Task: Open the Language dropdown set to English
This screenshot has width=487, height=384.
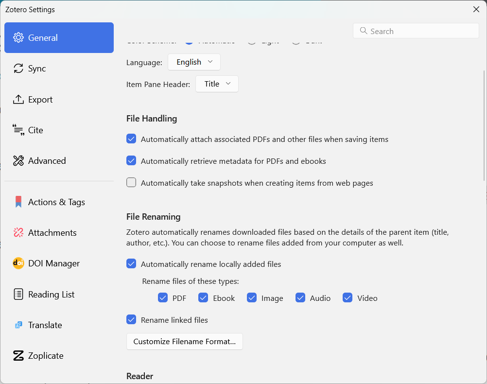Action: click(194, 62)
